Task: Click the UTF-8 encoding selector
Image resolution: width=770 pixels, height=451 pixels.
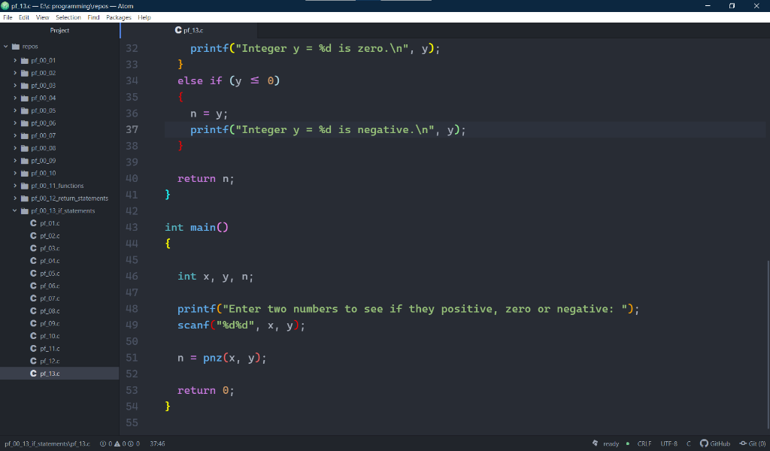Action: [668, 443]
